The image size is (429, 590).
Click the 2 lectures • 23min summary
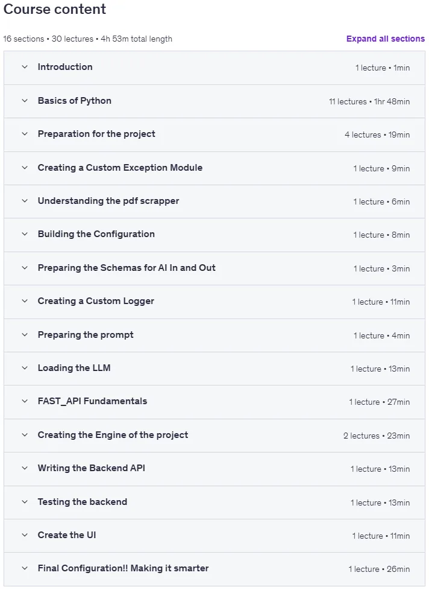(x=377, y=436)
